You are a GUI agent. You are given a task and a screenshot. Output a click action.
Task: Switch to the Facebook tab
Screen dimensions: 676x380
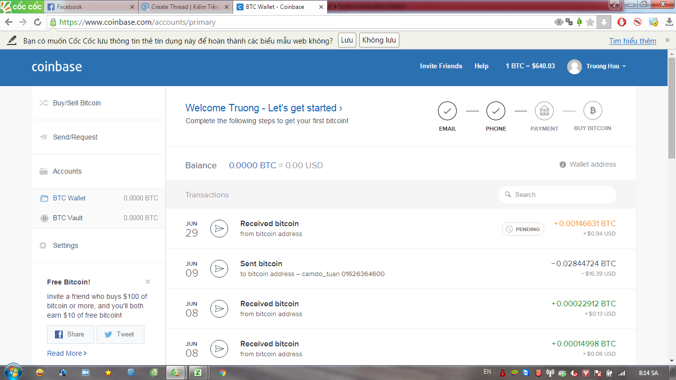(91, 7)
